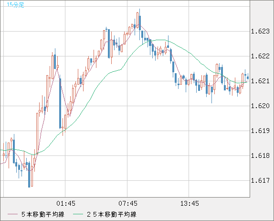
Task: Click the 13:45 time axis label
Action: (190, 203)
